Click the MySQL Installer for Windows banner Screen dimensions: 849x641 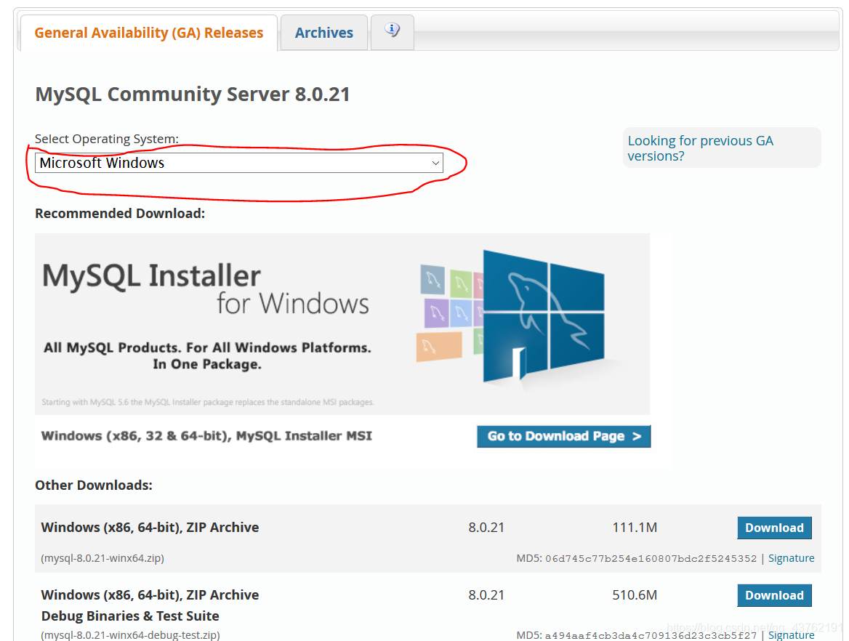click(342, 323)
